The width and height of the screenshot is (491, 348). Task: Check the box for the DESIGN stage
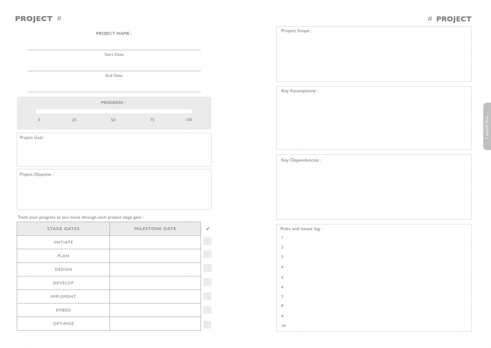pyautogui.click(x=207, y=268)
